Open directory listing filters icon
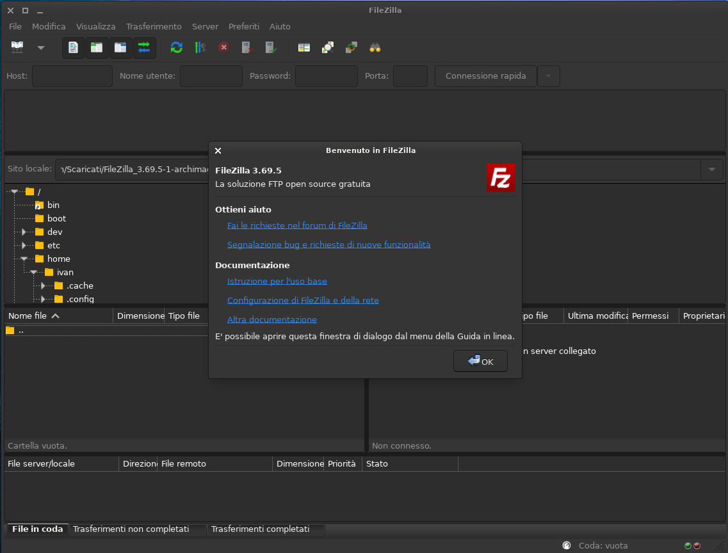Viewport: 728px width, 553px height. pos(304,47)
